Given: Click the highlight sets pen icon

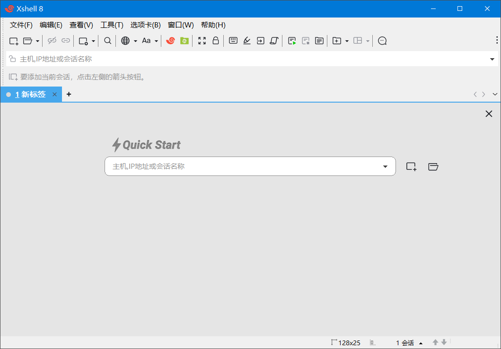Looking at the screenshot, I should click(246, 41).
